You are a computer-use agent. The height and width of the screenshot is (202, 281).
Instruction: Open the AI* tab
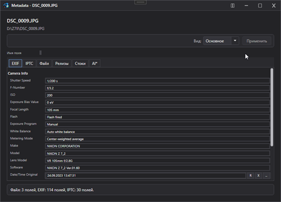point(94,64)
